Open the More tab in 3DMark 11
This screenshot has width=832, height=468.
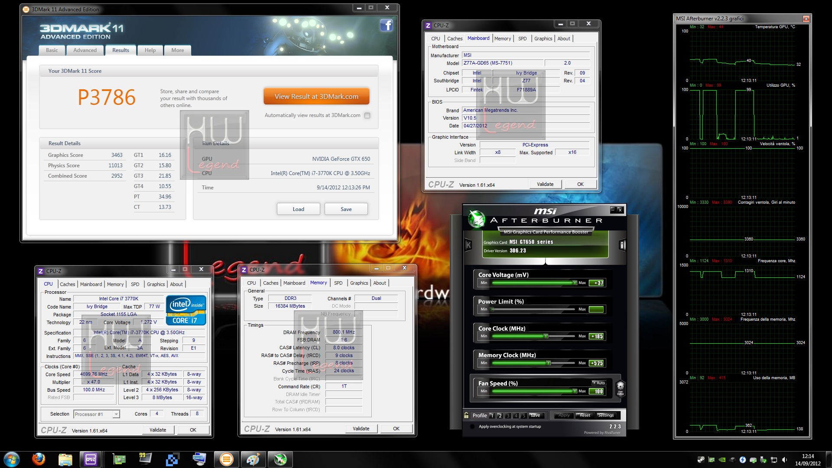[178, 50]
